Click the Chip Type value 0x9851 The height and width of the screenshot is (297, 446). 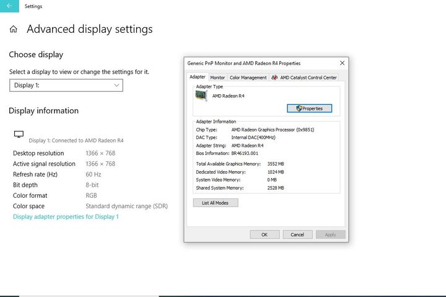[x=273, y=130]
